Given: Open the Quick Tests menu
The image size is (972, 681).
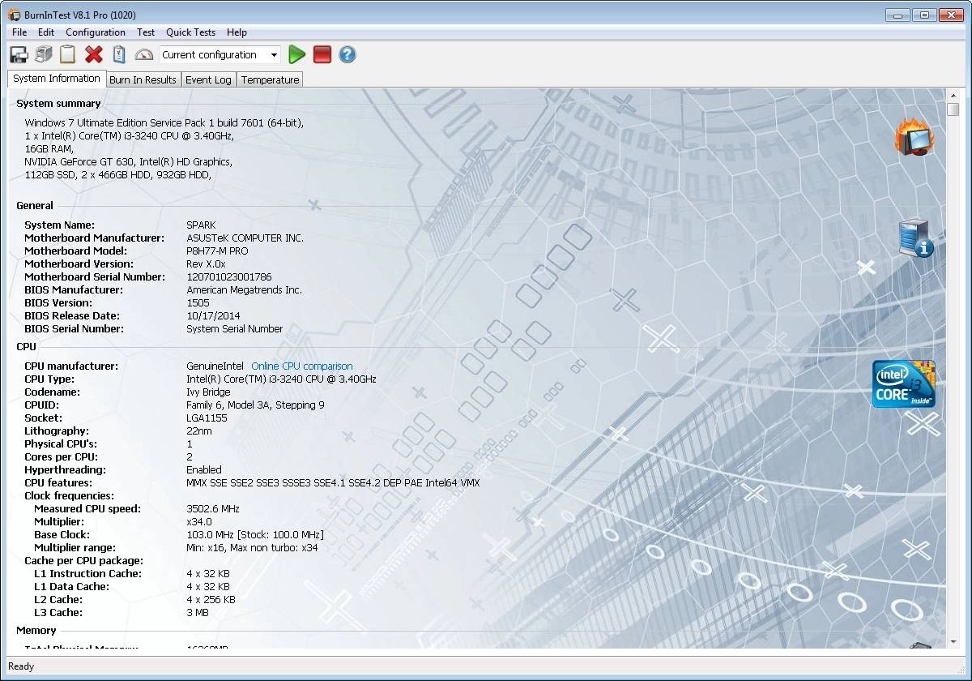Looking at the screenshot, I should point(190,32).
